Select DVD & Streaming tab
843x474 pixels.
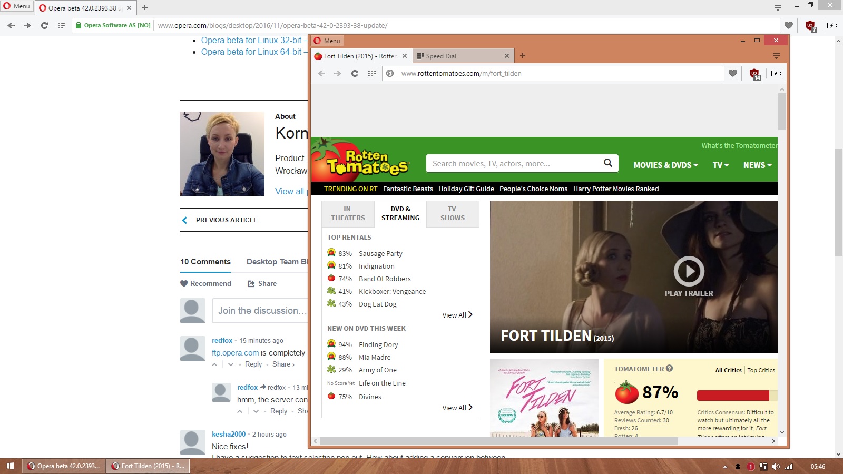tap(400, 213)
